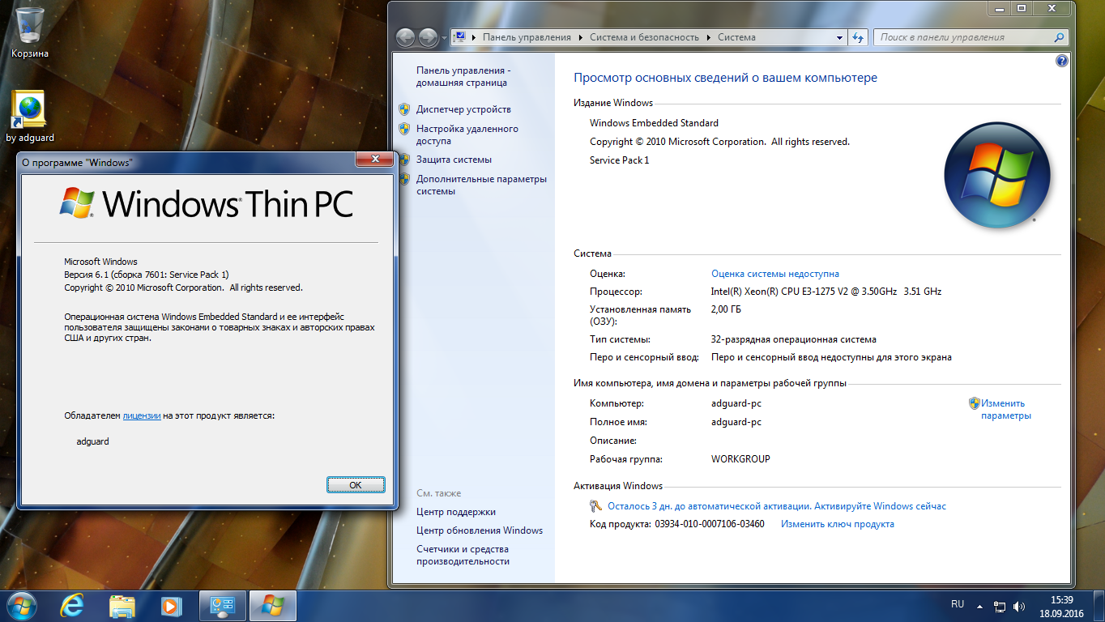Select '2,00 ГБ' installed memory value
Image resolution: width=1105 pixels, height=622 pixels.
tap(727, 309)
